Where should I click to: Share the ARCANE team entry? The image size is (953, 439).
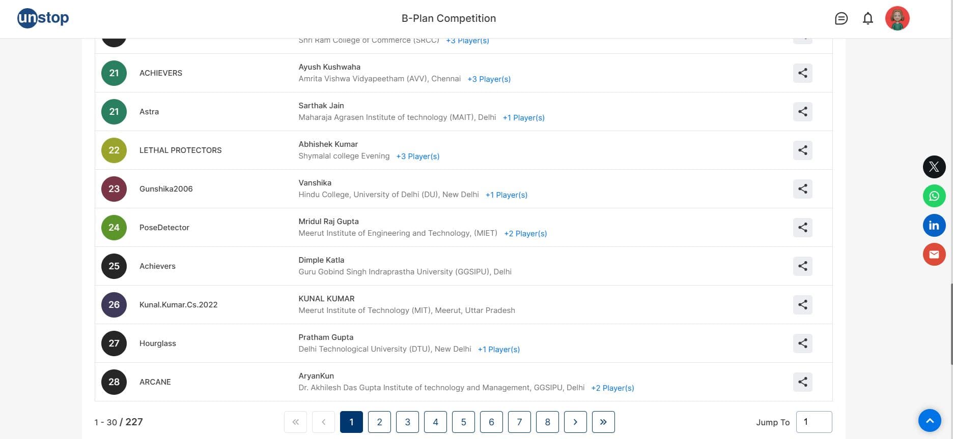pos(802,382)
